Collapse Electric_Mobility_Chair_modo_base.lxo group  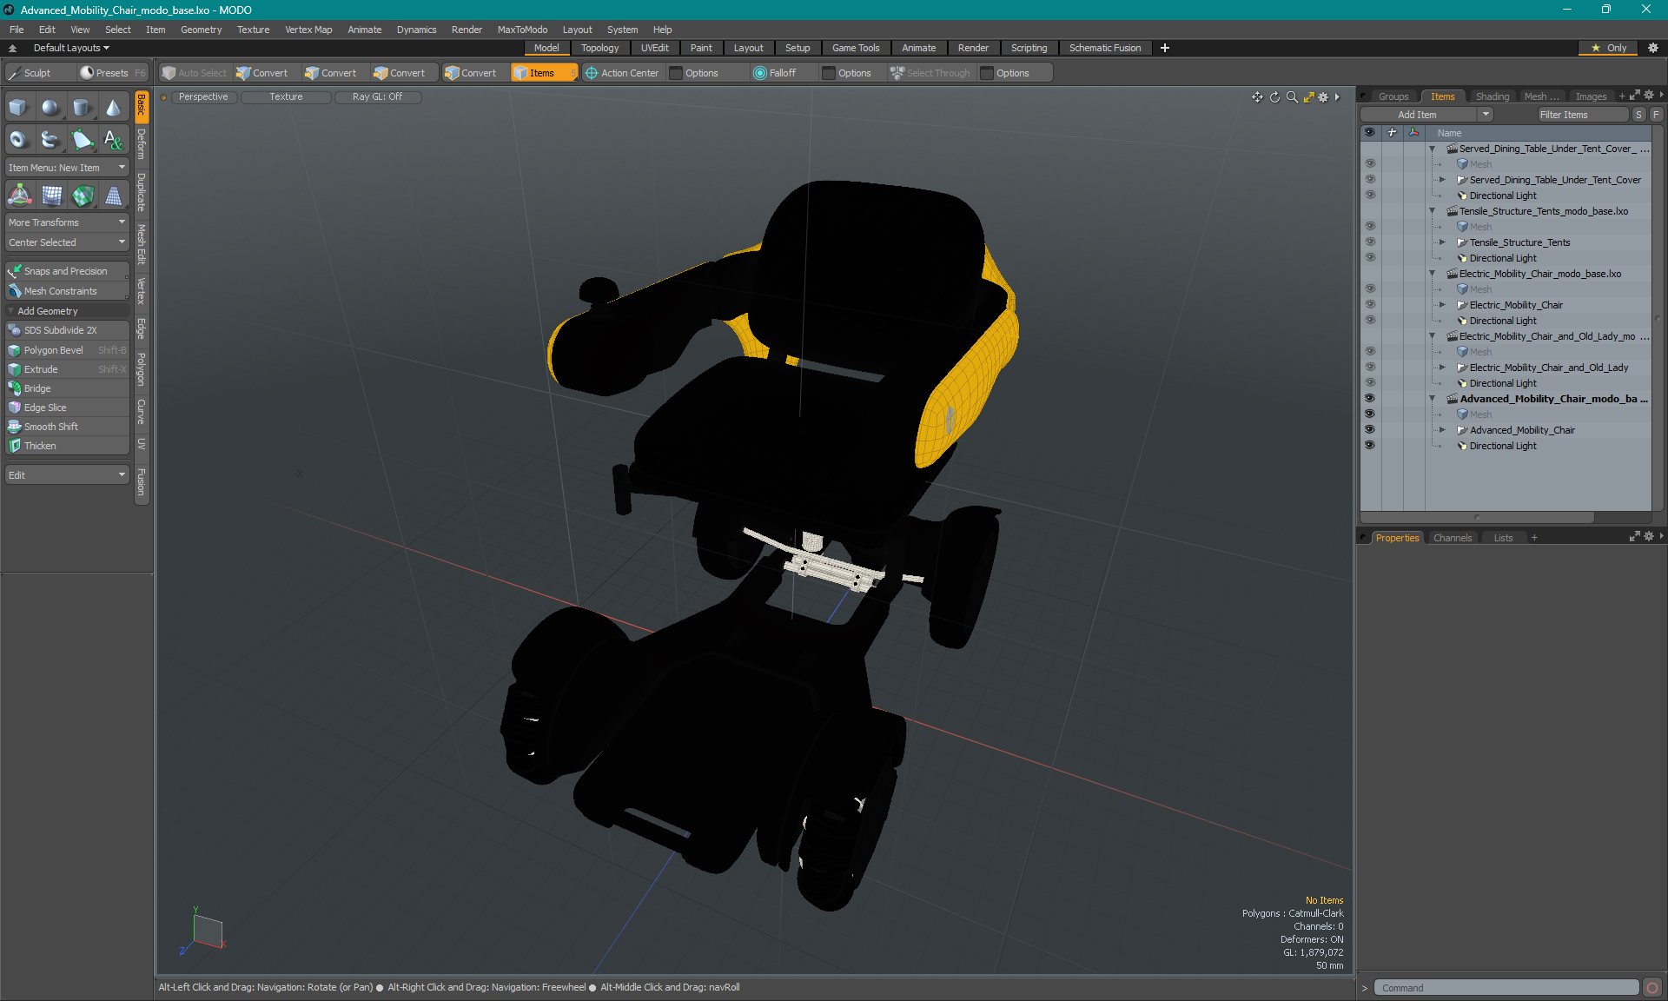1433,274
